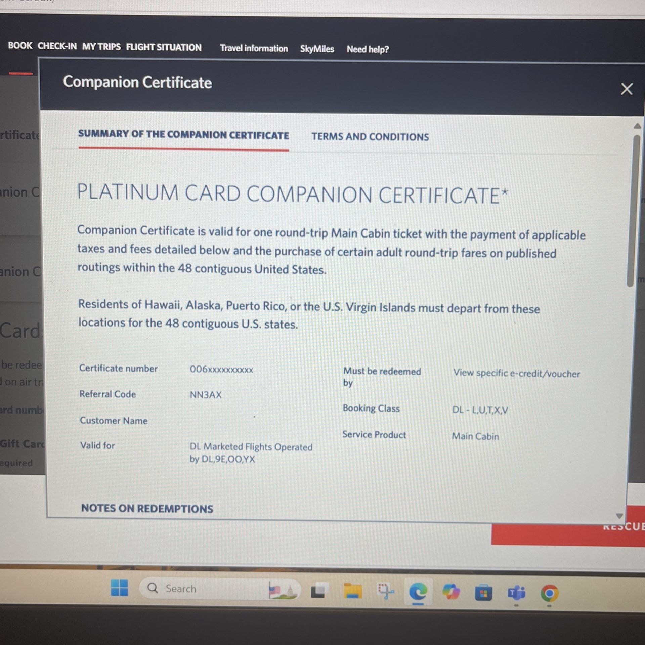This screenshot has height=645, width=645.
Task: Open Microsoft Teams from the taskbar
Action: [516, 593]
